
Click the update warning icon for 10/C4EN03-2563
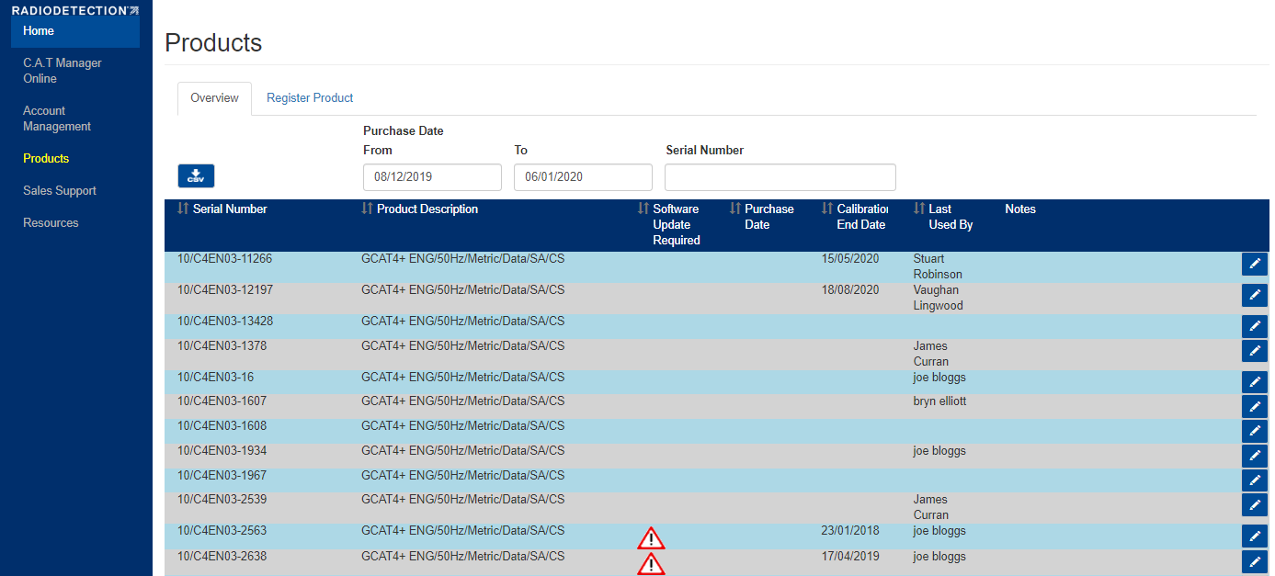pos(651,538)
